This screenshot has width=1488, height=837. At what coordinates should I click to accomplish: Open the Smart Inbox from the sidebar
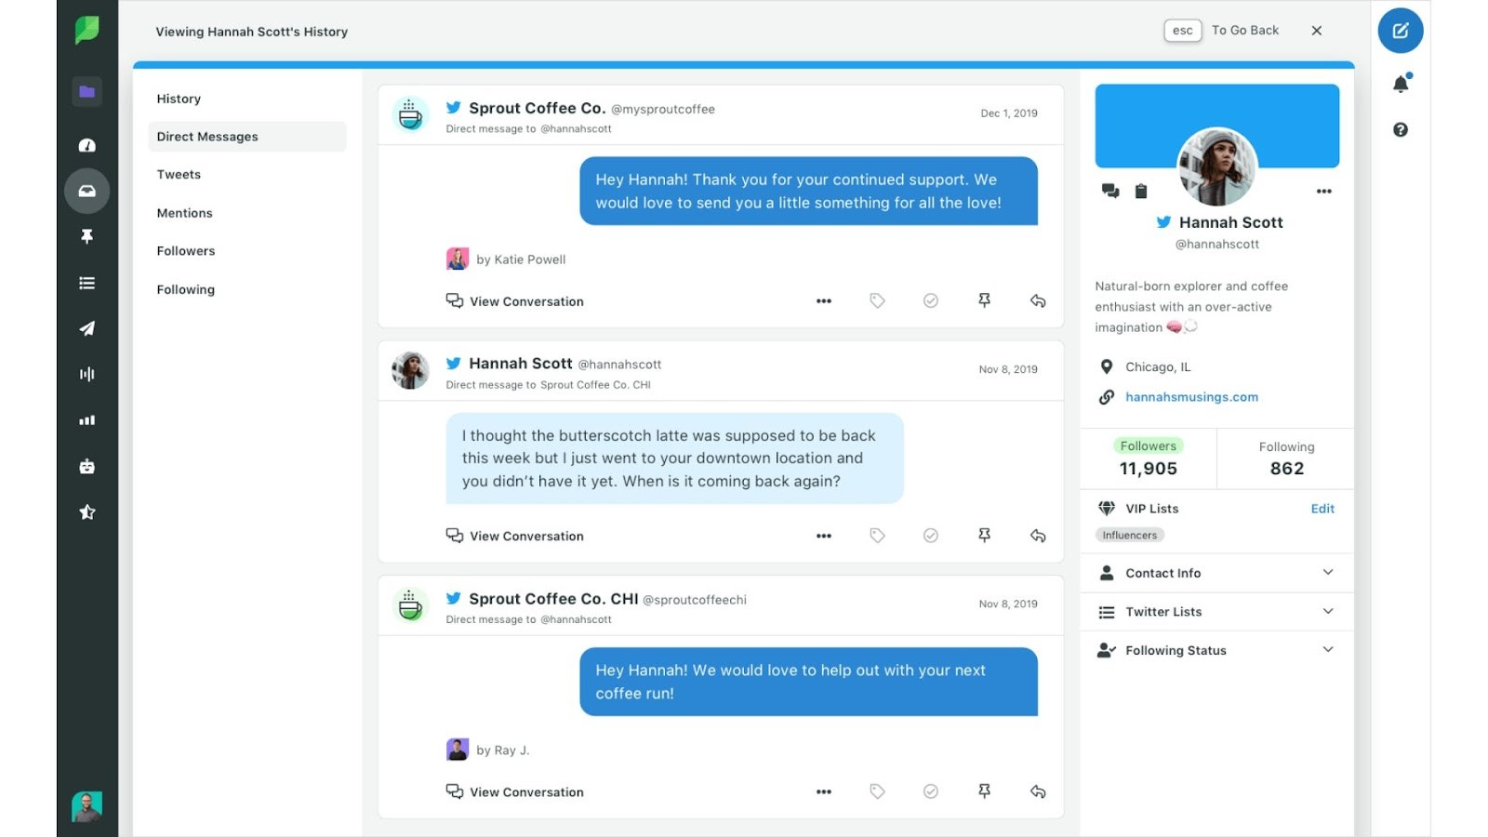pos(86,192)
